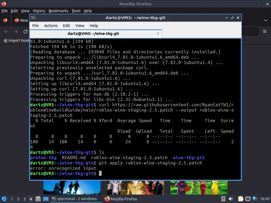Switch to virtual desktop 1
The image size is (271, 203).
click(x=12, y=199)
